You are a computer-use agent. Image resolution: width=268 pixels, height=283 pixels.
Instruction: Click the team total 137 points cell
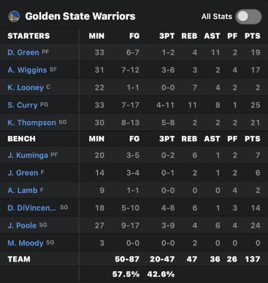253,259
